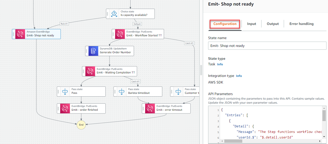The width and height of the screenshot is (328, 144).
Task: Select the Emit - Waiting Completion TT state
Action: click(x=110, y=71)
